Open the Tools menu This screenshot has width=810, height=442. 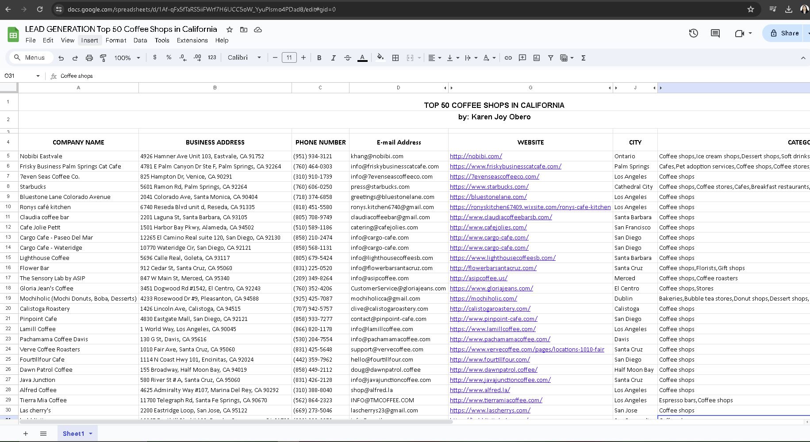pos(162,40)
